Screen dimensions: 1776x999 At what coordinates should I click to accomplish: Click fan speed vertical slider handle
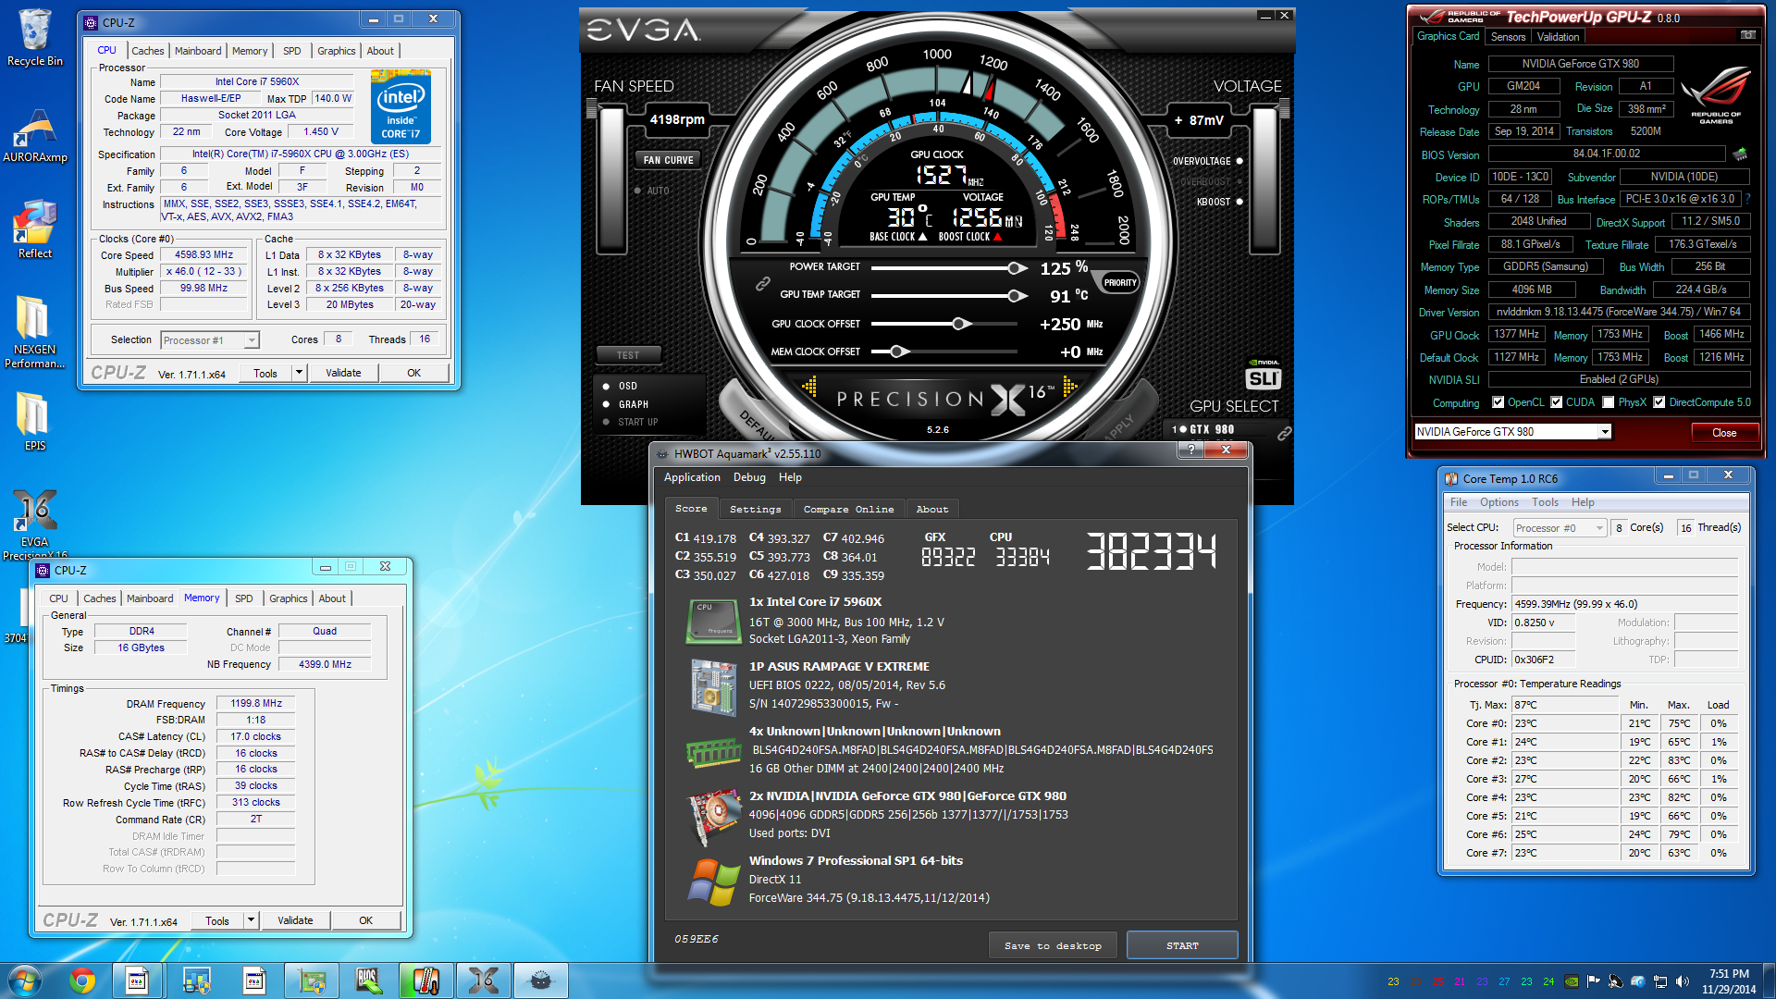[591, 109]
